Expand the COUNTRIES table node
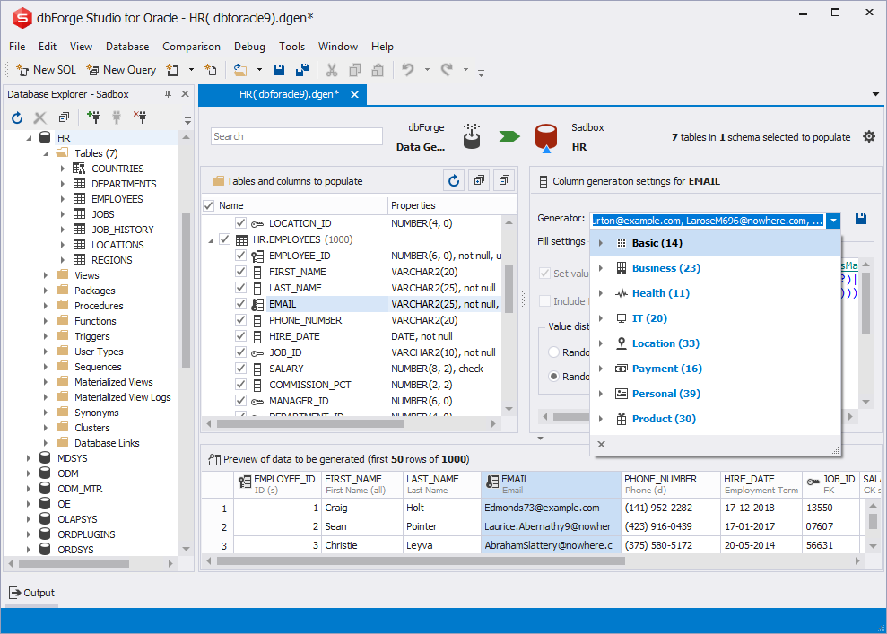 pyautogui.click(x=63, y=169)
